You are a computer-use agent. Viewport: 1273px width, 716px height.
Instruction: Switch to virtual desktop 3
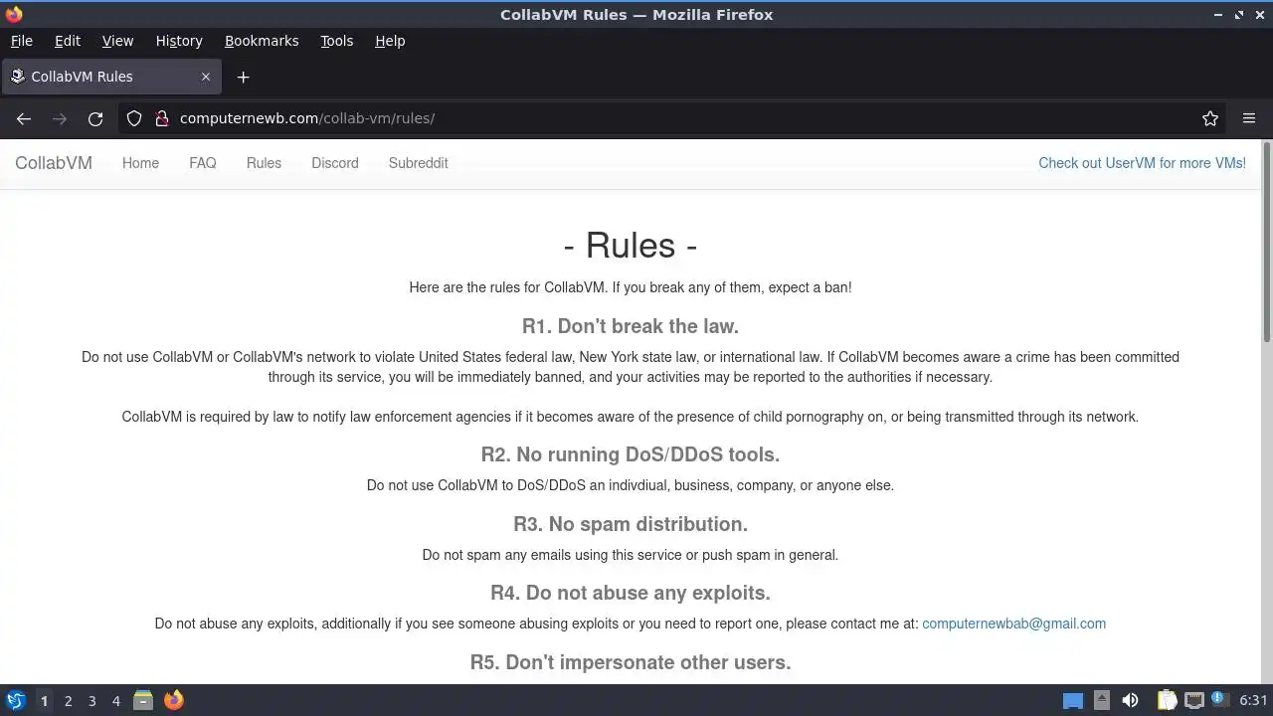[91, 700]
